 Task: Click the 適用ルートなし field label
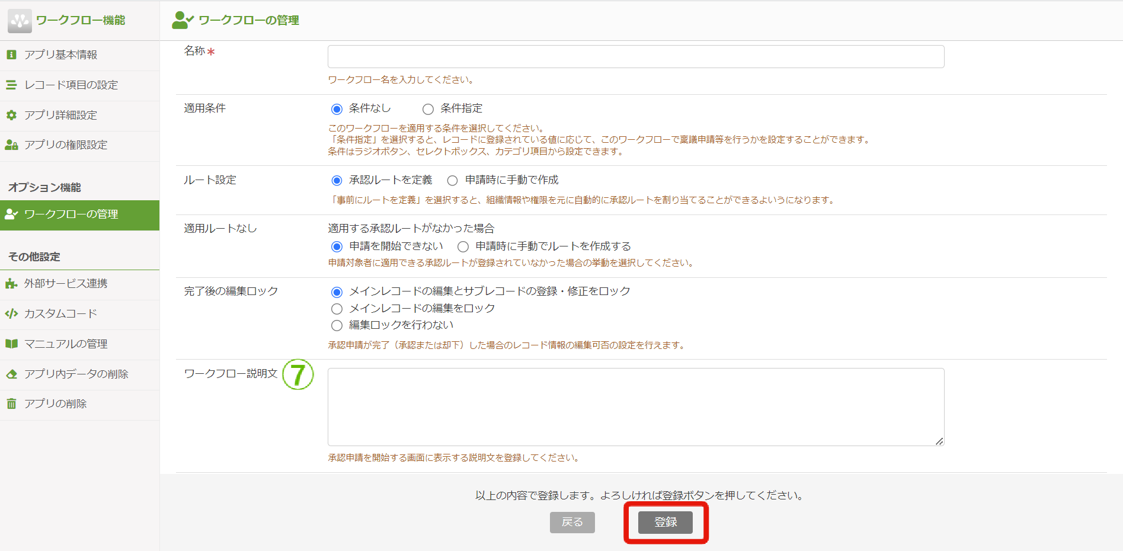[220, 228]
